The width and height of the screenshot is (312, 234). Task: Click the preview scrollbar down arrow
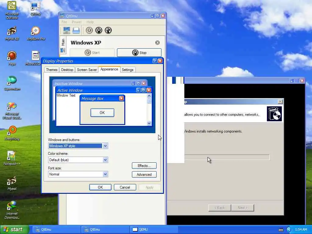(149, 123)
